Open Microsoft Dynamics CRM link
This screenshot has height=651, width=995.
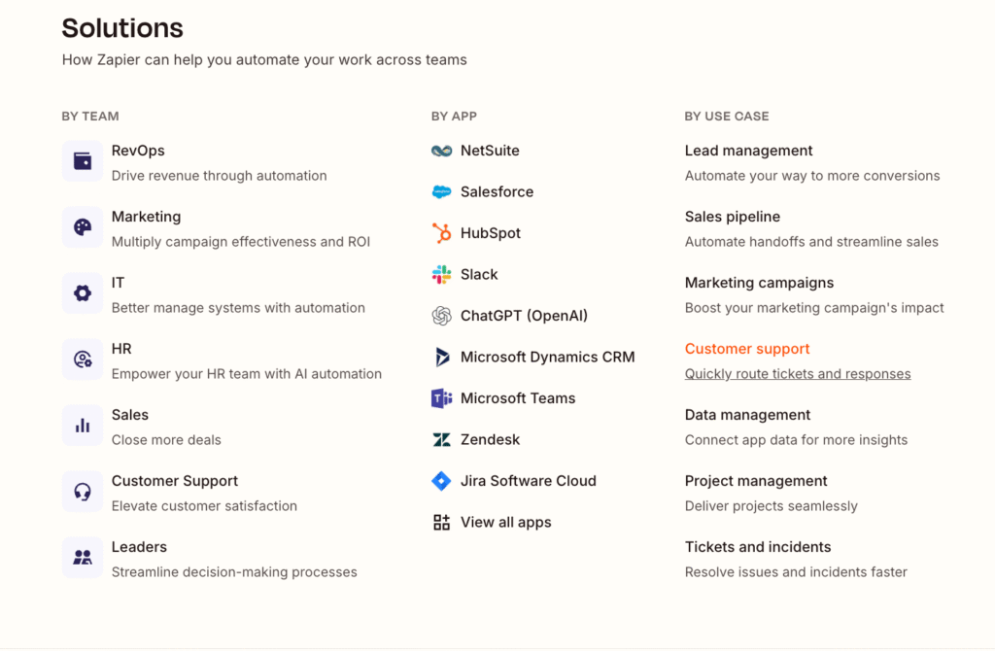coord(547,358)
